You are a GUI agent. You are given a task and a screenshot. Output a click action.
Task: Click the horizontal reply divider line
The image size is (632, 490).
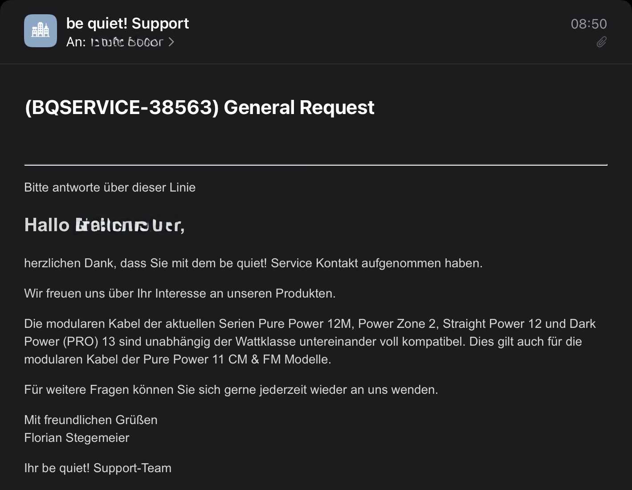[316, 165]
